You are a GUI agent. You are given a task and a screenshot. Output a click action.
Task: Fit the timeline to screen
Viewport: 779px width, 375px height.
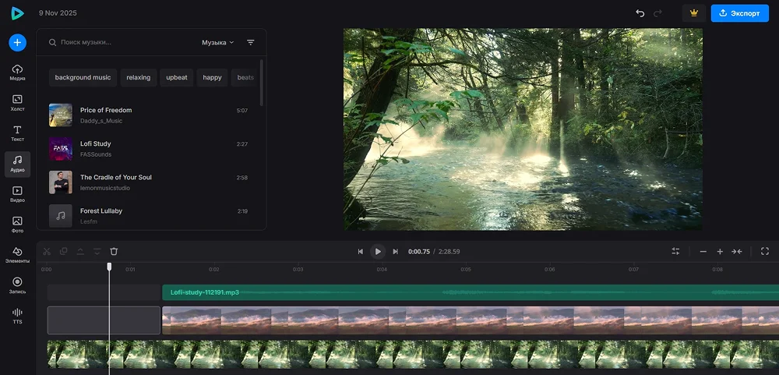pyautogui.click(x=737, y=252)
